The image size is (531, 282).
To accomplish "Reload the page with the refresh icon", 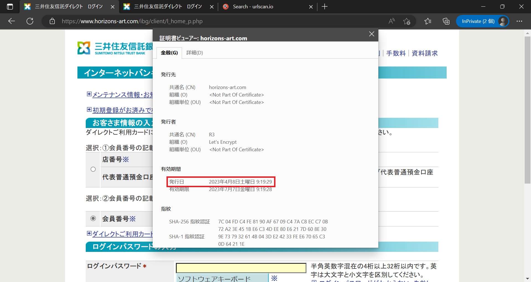I will [x=30, y=21].
